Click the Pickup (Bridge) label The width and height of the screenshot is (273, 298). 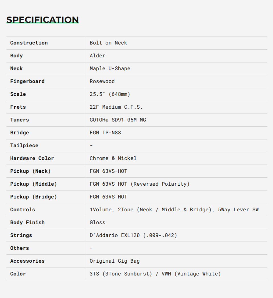(34, 197)
